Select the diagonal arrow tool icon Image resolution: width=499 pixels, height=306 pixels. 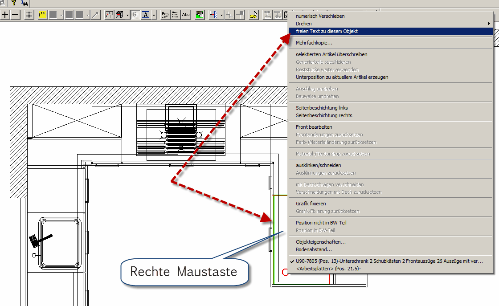(x=95, y=15)
